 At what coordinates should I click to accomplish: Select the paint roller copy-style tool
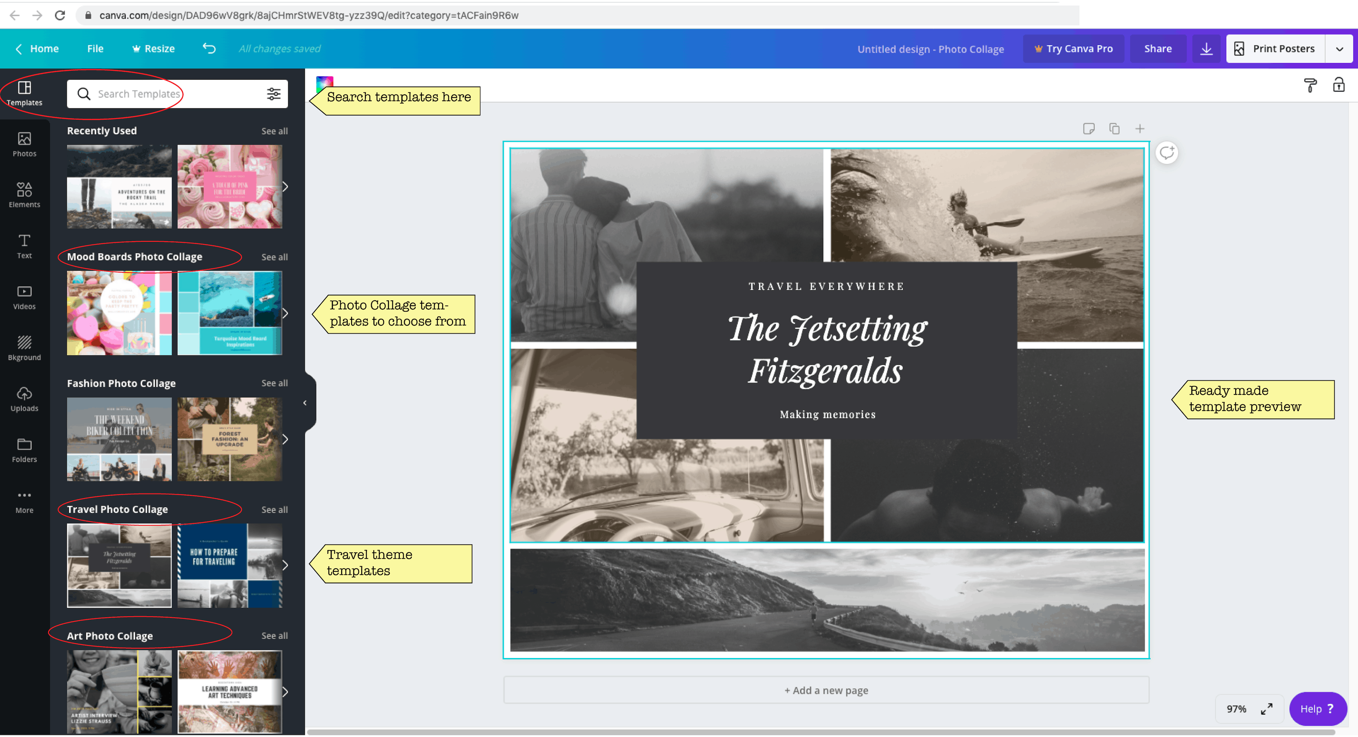click(1311, 85)
